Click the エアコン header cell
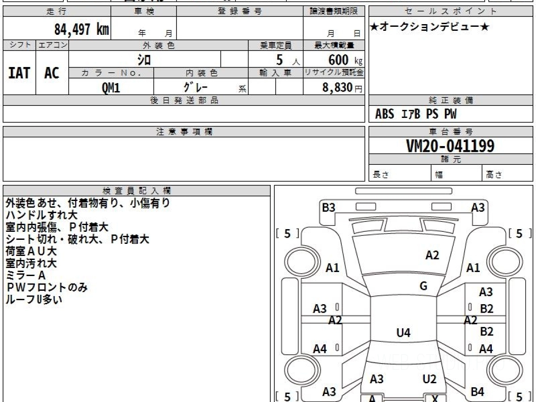The image size is (536, 402). click(x=52, y=45)
